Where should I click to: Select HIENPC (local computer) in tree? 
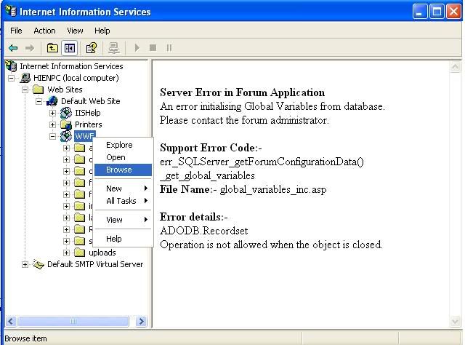[x=75, y=78]
